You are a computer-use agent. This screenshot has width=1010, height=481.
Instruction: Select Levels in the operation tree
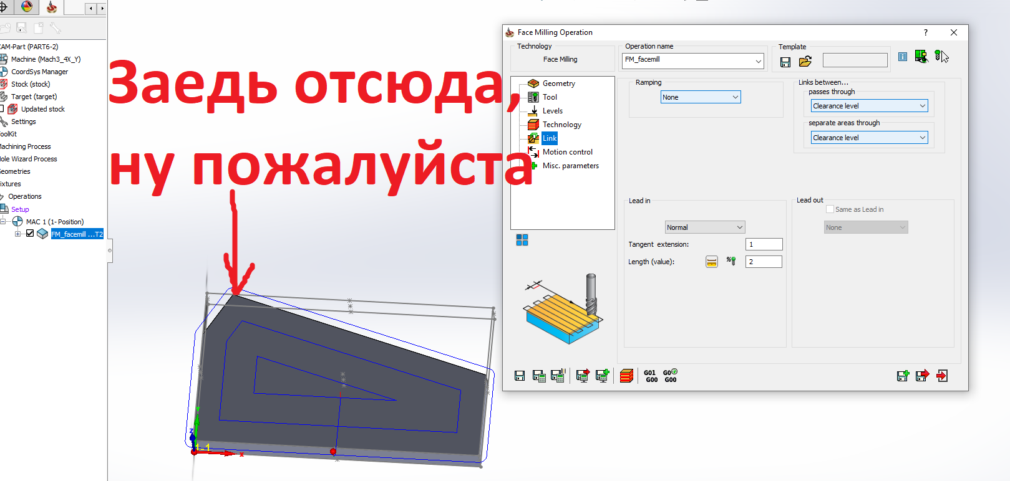(552, 111)
